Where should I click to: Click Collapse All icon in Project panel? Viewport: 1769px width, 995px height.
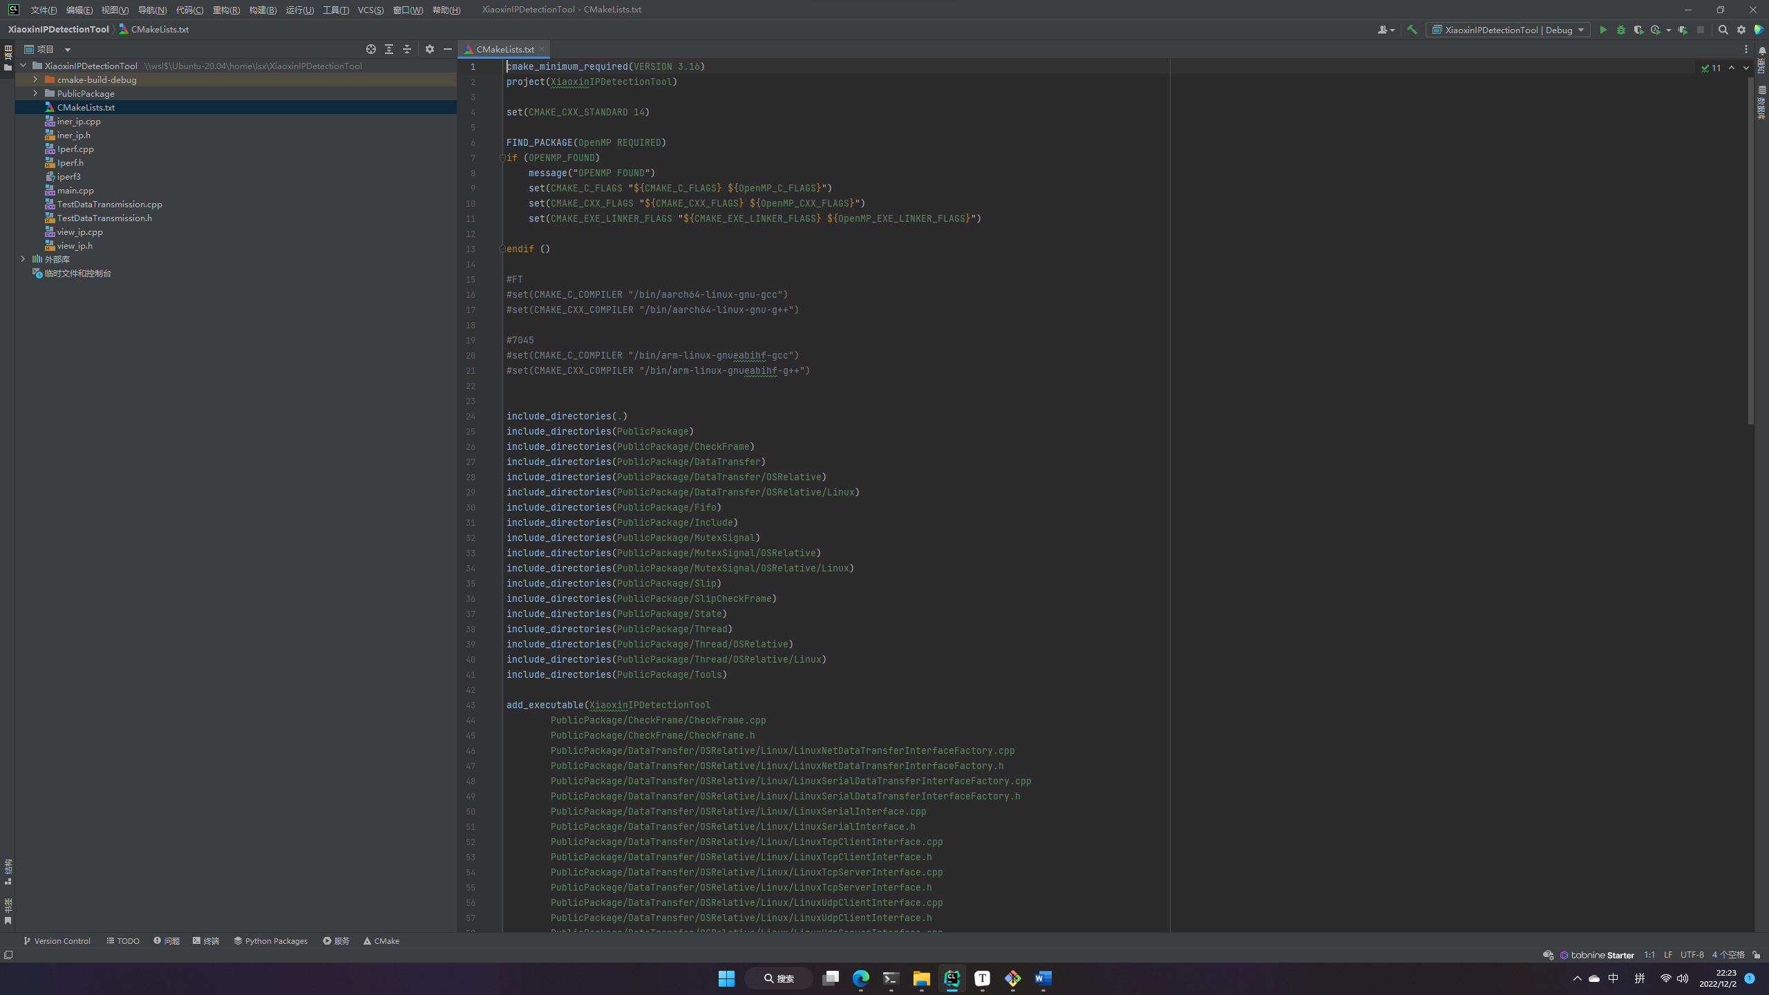(x=407, y=49)
